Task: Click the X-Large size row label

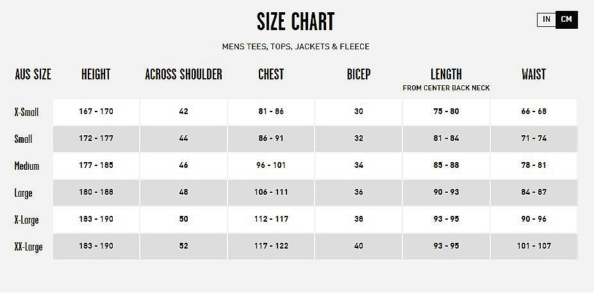Action: pyautogui.click(x=27, y=220)
